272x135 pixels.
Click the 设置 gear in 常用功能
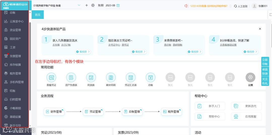point(250,77)
